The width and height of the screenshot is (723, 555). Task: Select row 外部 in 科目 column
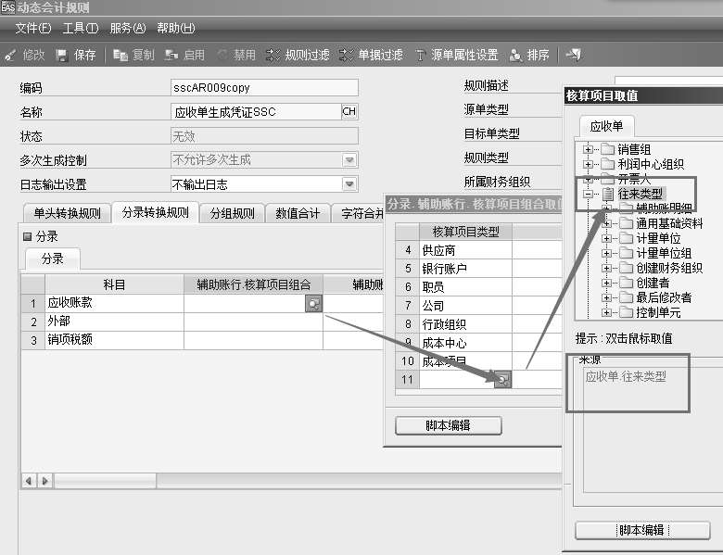(114, 322)
